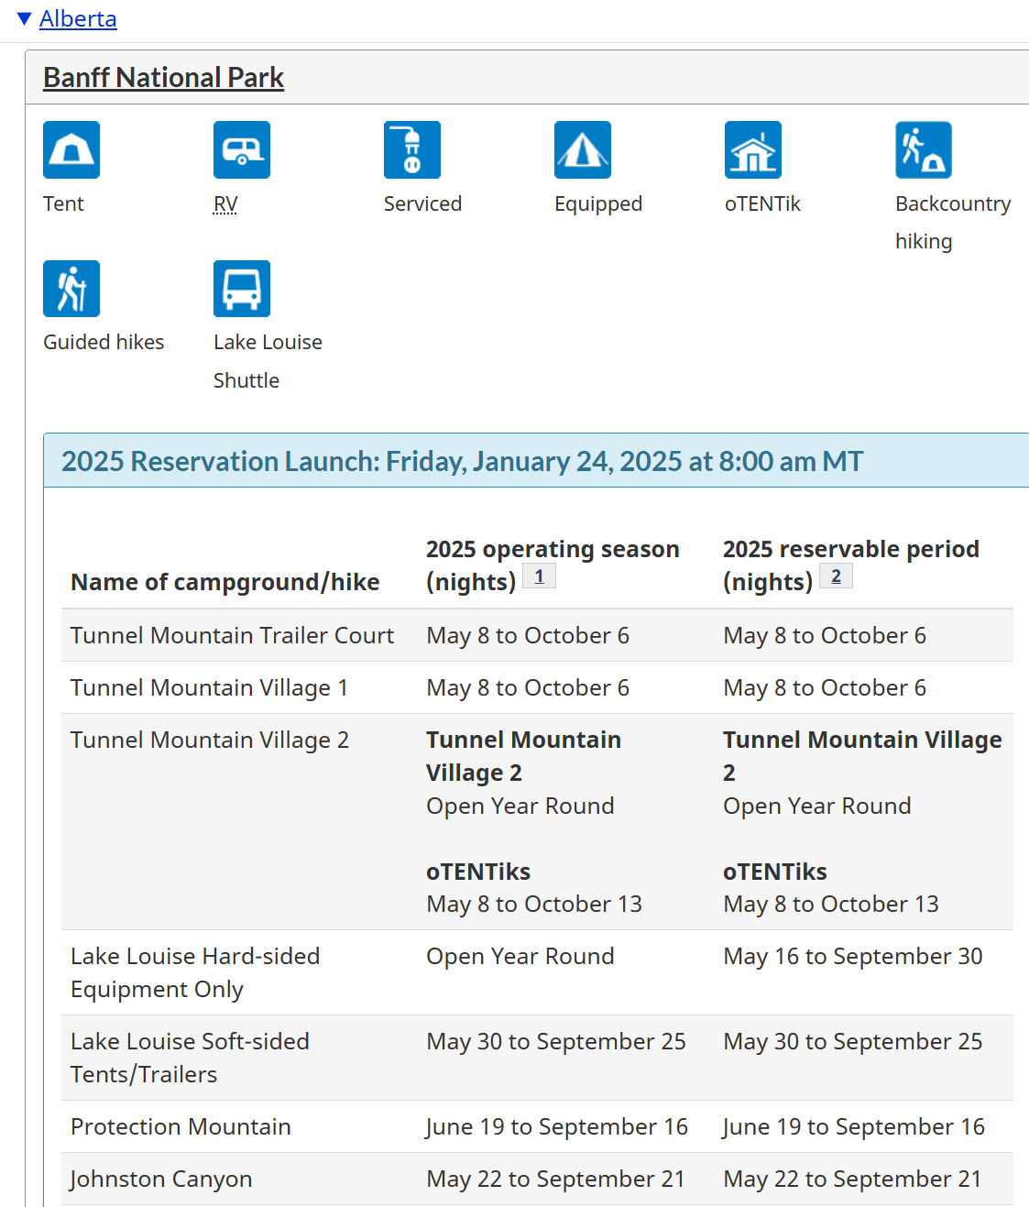Click the 'Lake Louise Shuttle' label text
The width and height of the screenshot is (1029, 1207).
click(268, 361)
